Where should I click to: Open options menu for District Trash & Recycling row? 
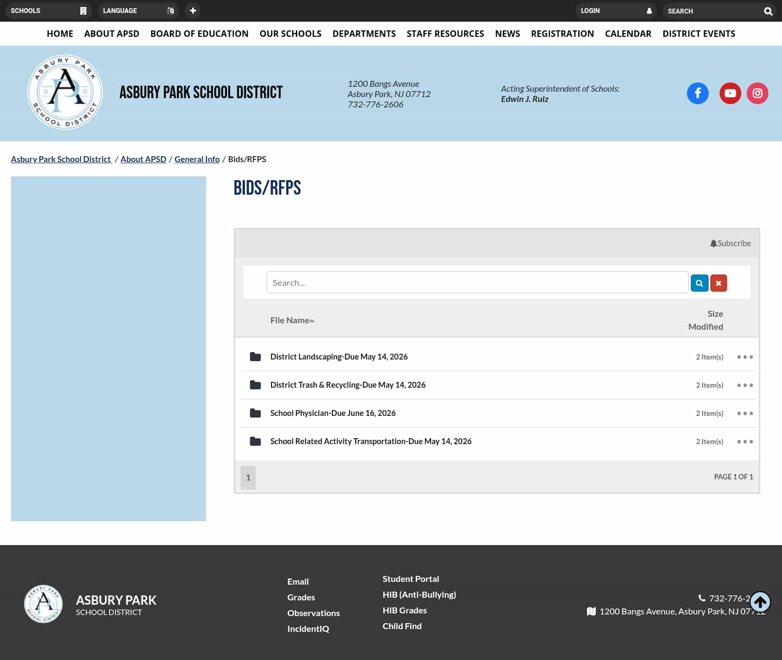(745, 385)
